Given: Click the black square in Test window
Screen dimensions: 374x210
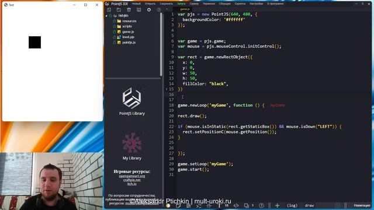Looking at the screenshot, I should click(x=35, y=43).
